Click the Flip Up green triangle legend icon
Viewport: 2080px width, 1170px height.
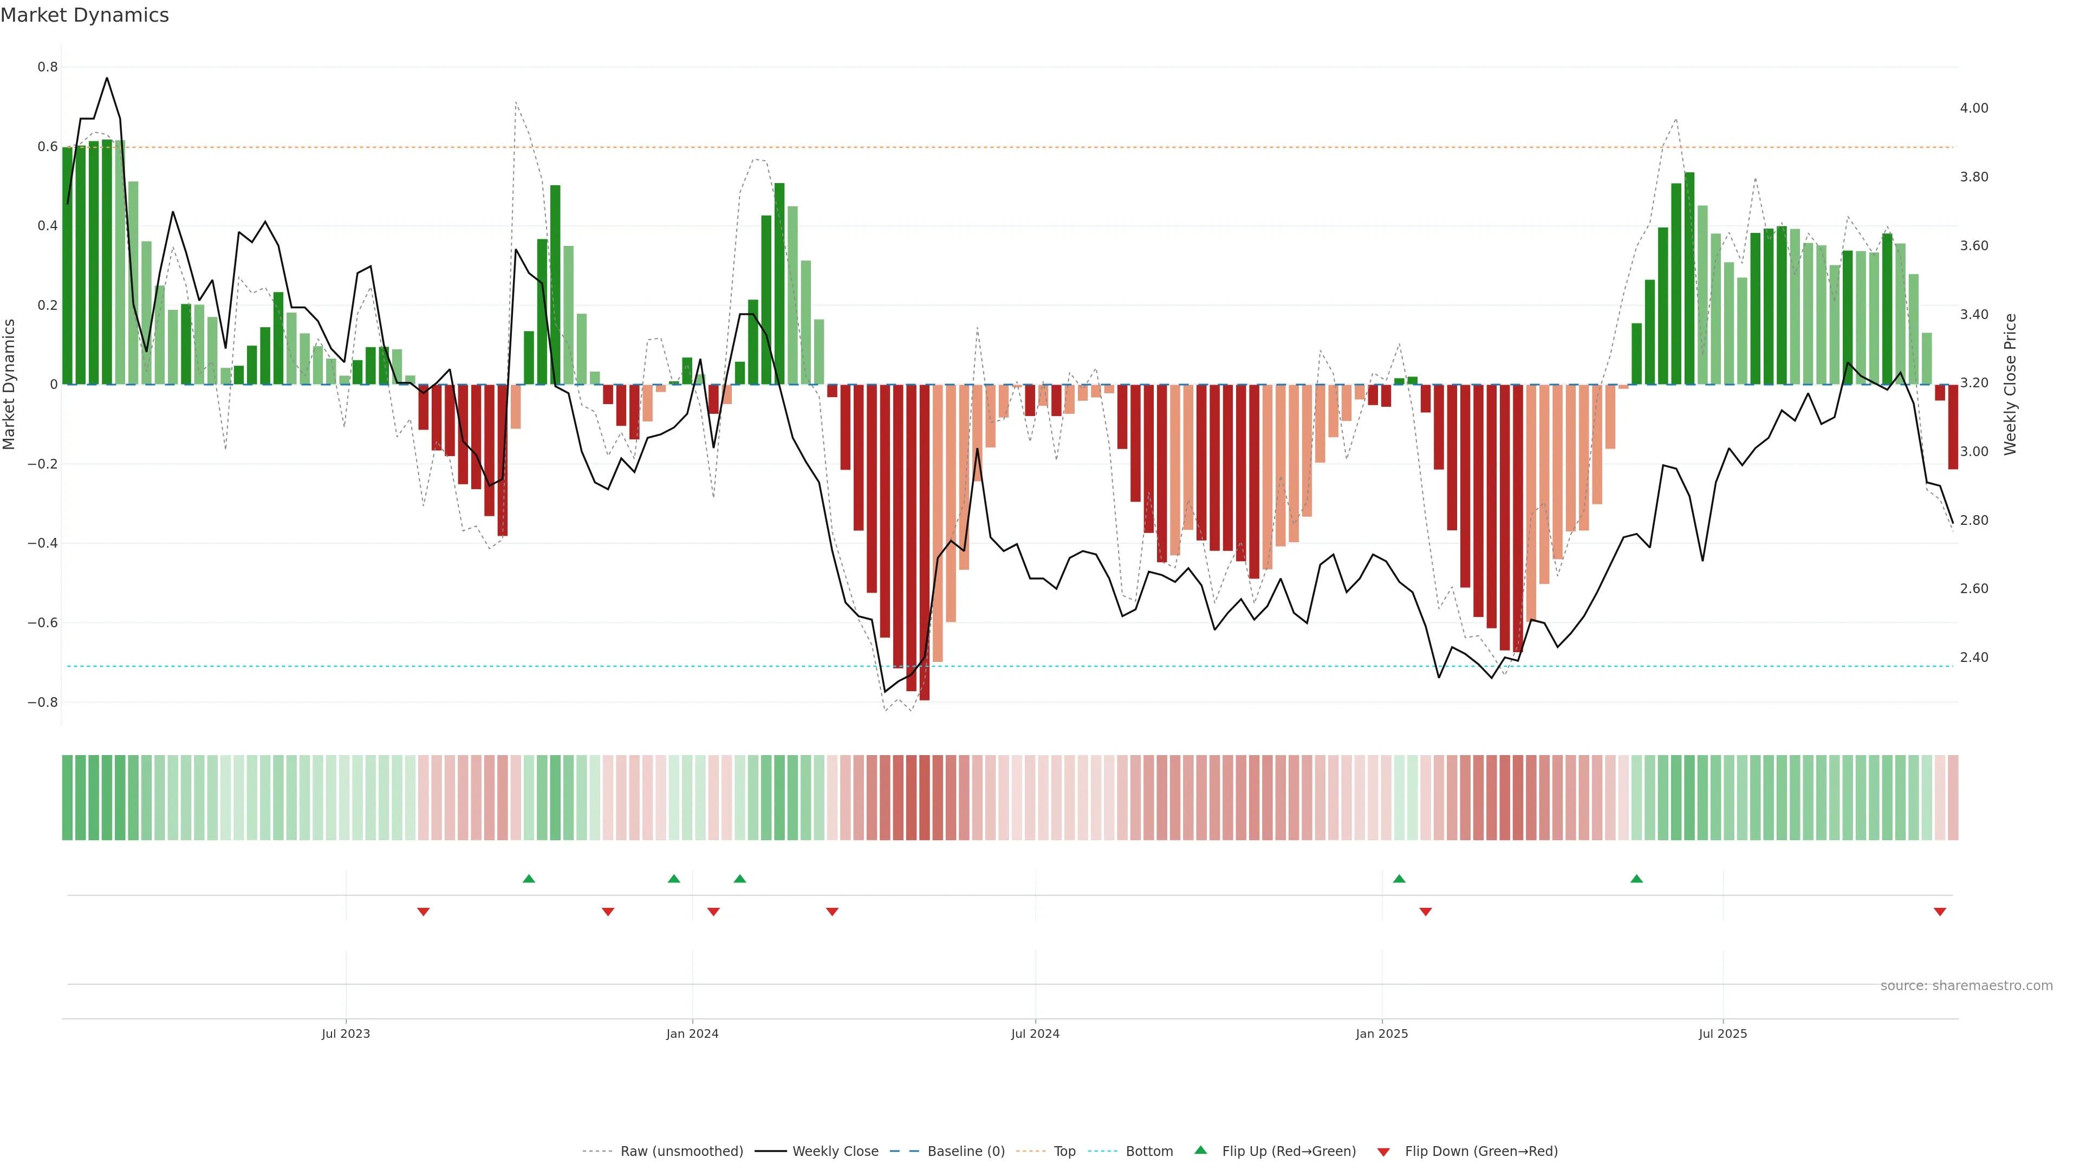tap(1201, 1150)
